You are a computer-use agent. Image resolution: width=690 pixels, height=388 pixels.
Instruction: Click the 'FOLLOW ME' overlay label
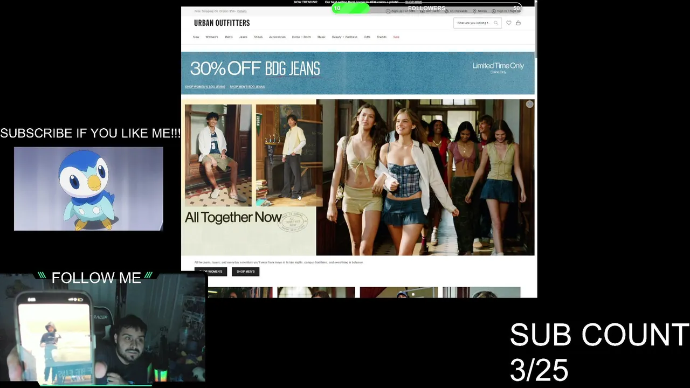(x=96, y=278)
